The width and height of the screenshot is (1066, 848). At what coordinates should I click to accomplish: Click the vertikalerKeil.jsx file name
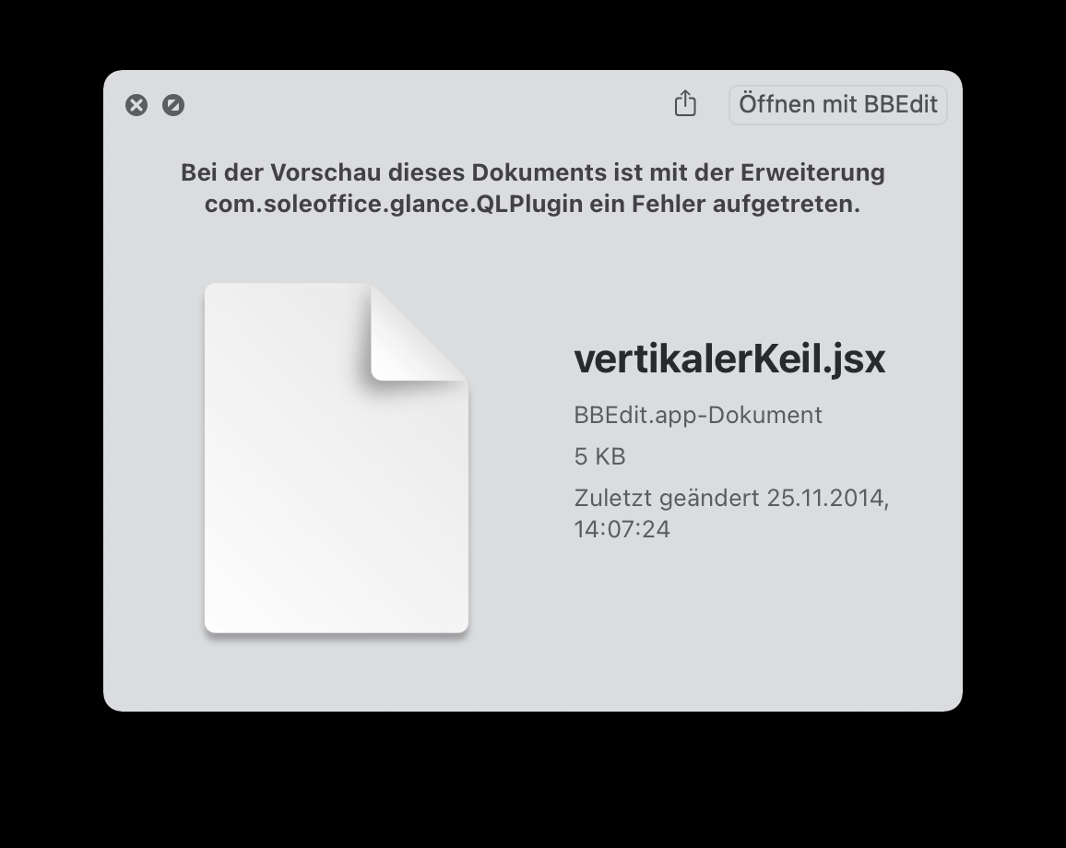[729, 359]
